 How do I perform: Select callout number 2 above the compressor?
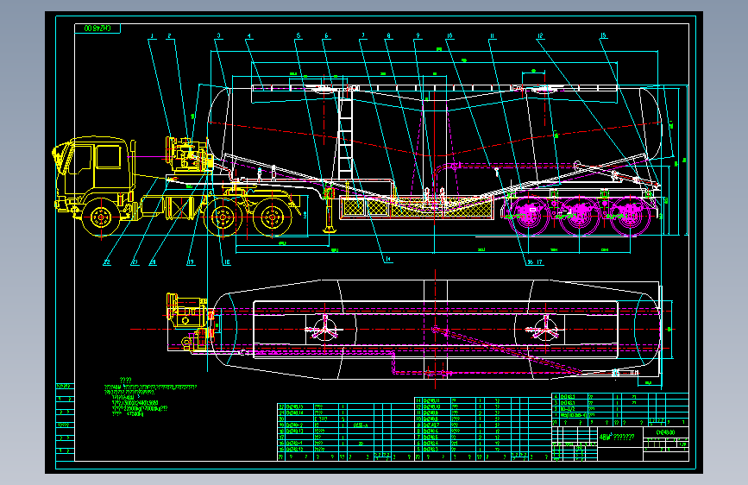click(x=169, y=36)
